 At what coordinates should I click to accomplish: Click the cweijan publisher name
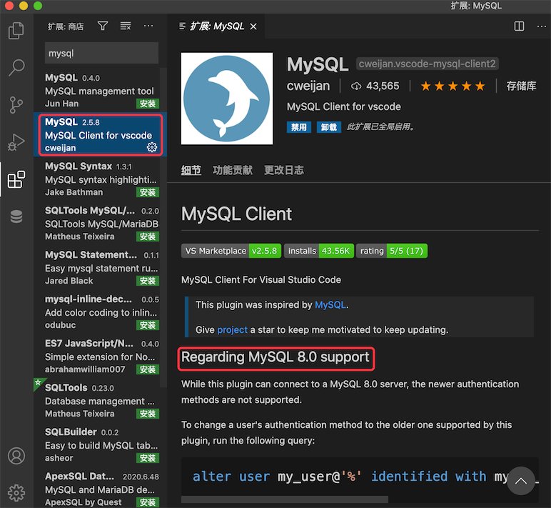(308, 86)
